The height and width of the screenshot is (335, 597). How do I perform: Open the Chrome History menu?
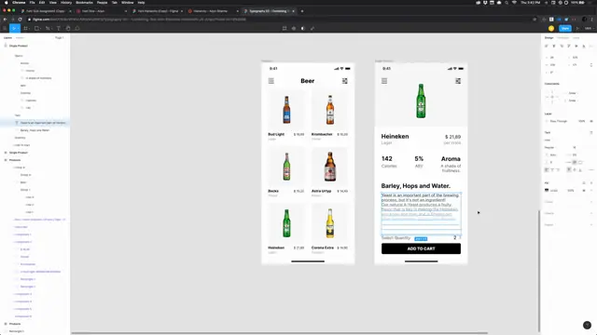pos(66,2)
